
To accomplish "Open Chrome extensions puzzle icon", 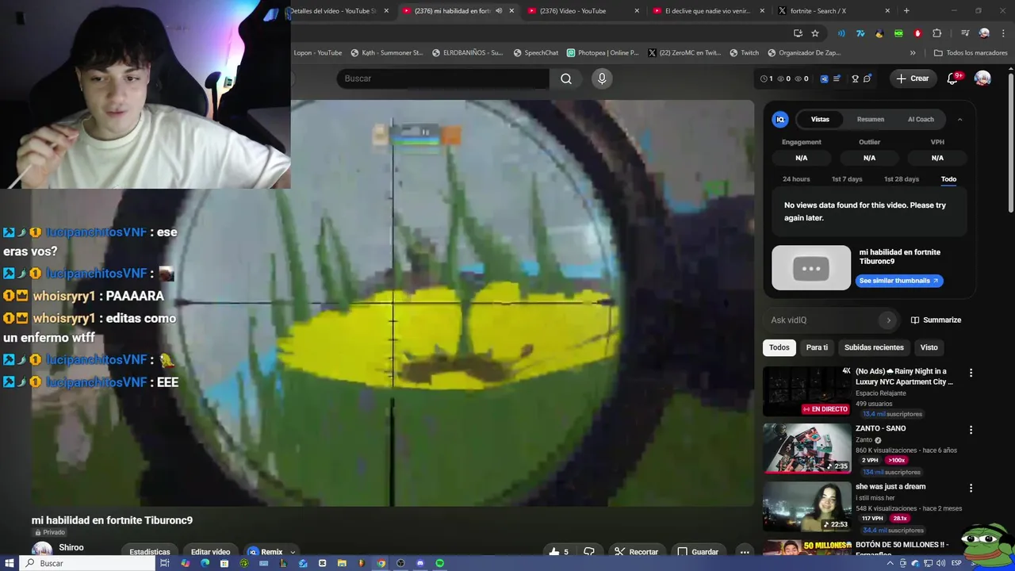I will [x=936, y=33].
